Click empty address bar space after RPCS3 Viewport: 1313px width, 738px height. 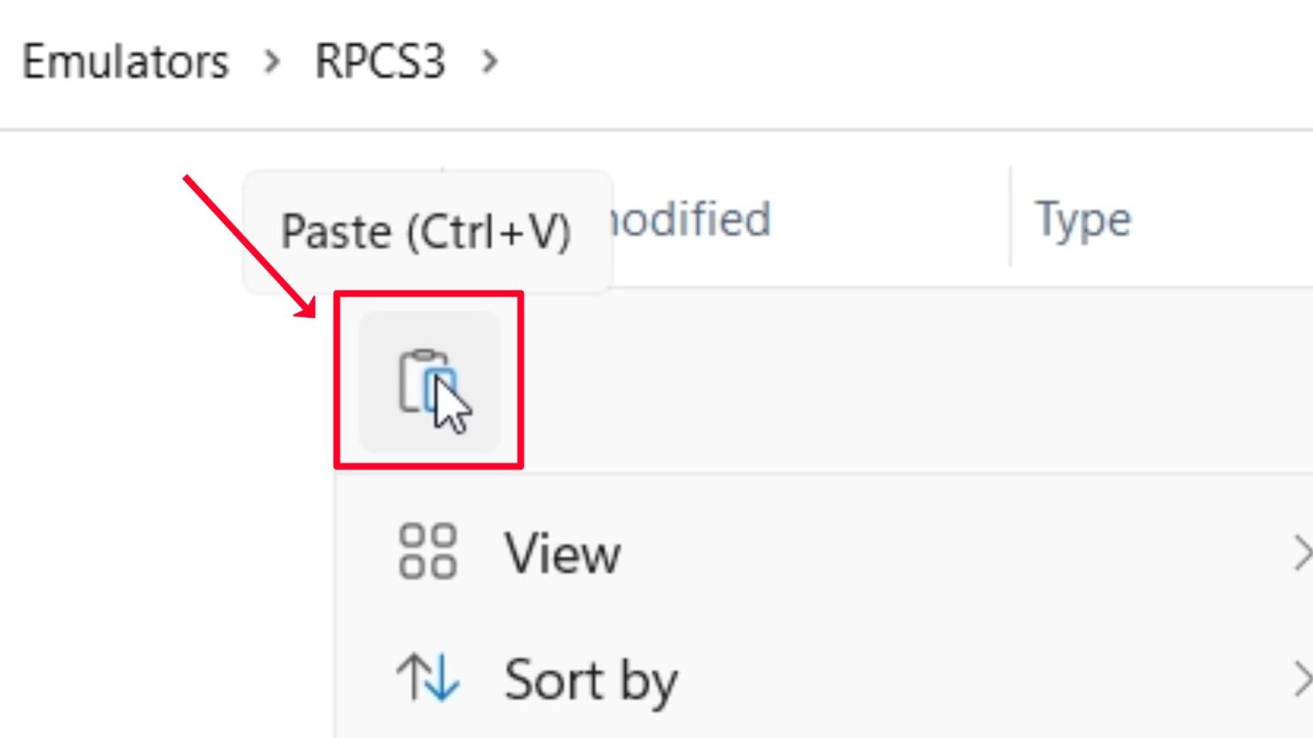coord(855,61)
